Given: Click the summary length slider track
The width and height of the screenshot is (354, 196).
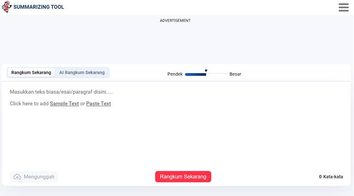Looking at the screenshot, I should [206, 74].
